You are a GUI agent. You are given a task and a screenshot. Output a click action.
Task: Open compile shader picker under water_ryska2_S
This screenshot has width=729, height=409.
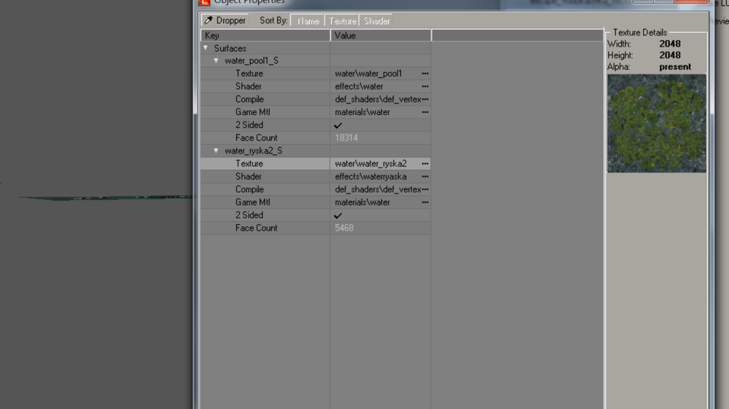click(425, 189)
